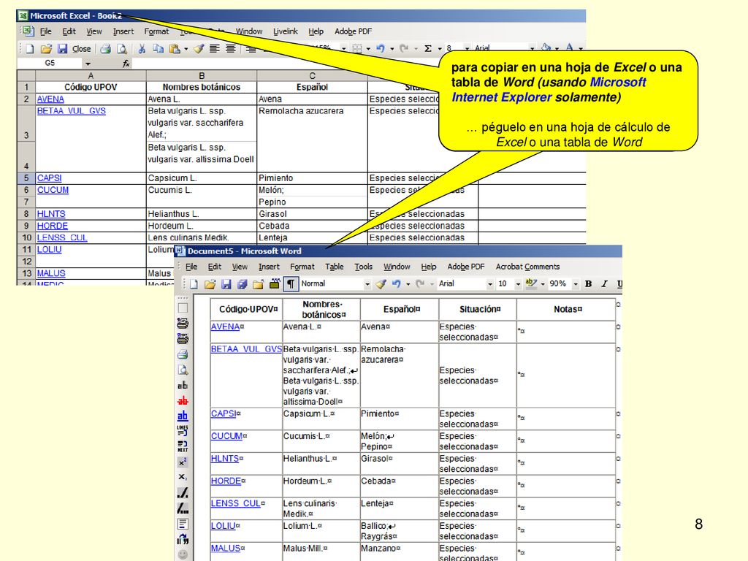Click Print Preview icon in Excel toolbar
Screen dimensions: 748x561
click(x=122, y=49)
